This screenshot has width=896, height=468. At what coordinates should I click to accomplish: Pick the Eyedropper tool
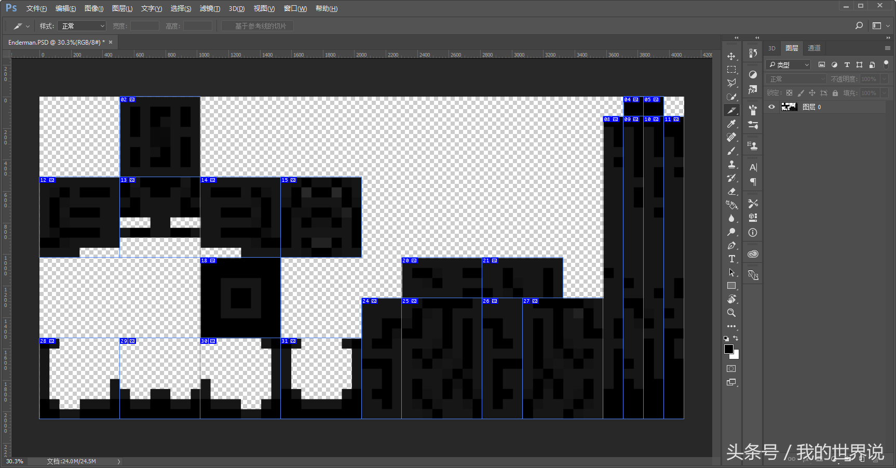pyautogui.click(x=731, y=124)
